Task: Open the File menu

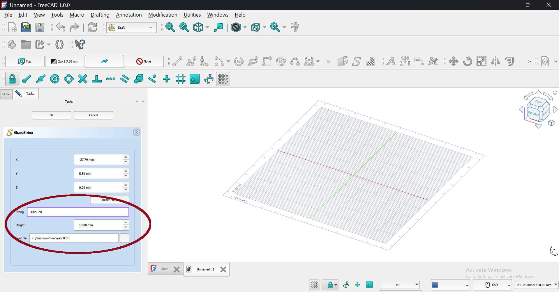Action: tap(8, 15)
